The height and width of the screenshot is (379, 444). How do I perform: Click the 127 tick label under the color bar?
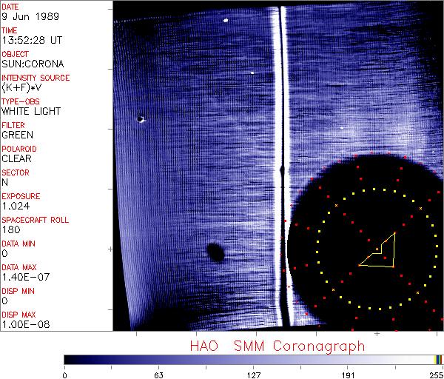pyautogui.click(x=254, y=375)
